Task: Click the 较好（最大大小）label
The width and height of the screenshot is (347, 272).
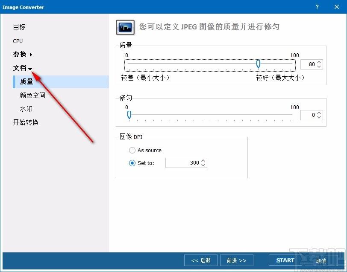Action: tap(280, 78)
